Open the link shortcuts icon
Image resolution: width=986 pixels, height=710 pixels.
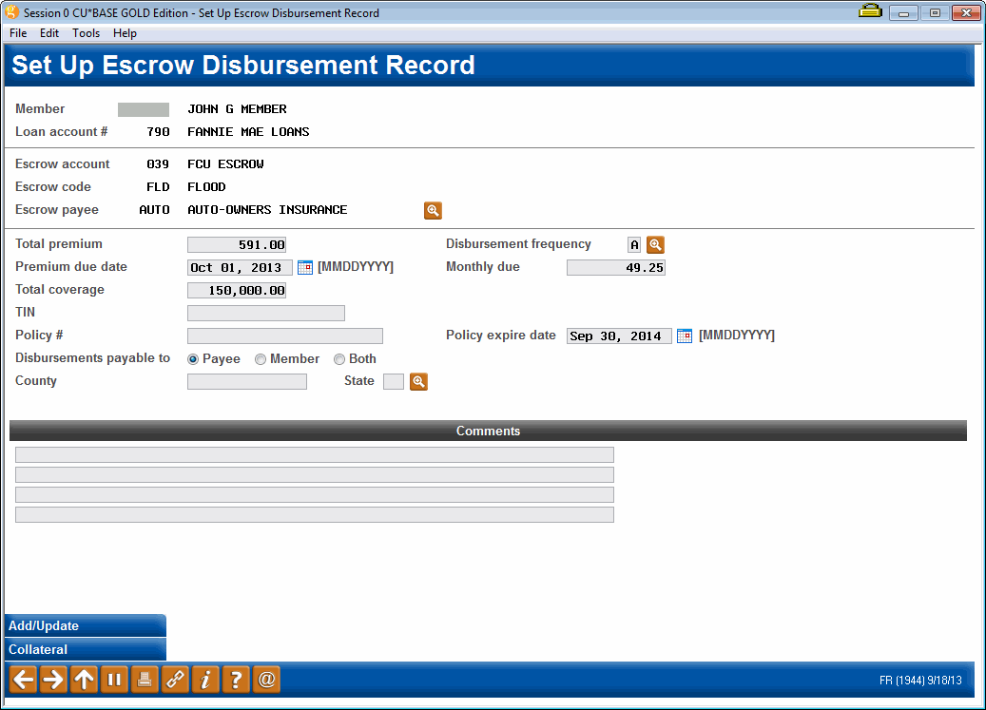(174, 680)
